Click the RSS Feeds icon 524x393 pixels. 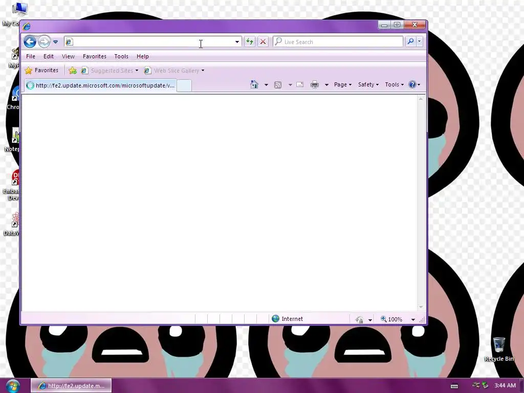pyautogui.click(x=278, y=85)
